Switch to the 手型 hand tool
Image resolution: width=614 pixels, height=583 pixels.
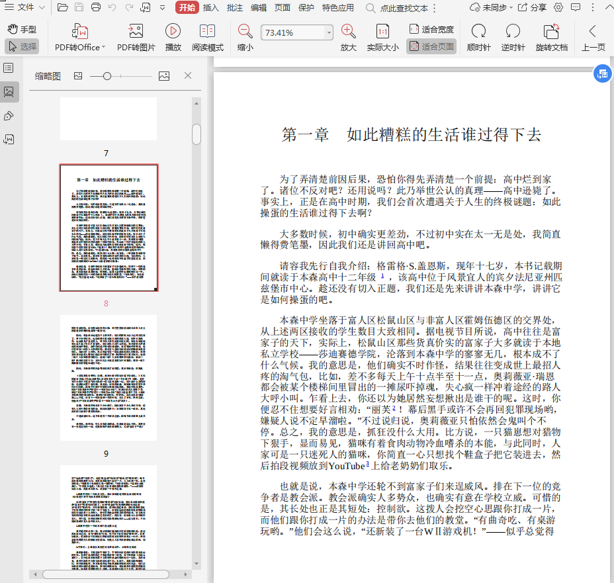22,30
